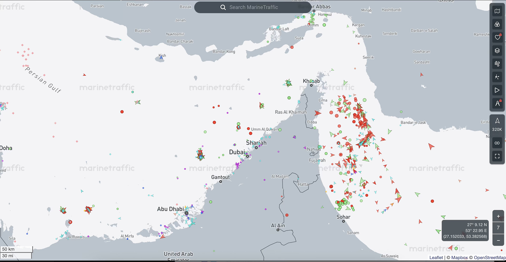The width and height of the screenshot is (506, 262).
Task: Click the Abu Dhabi city marker
Action: coord(186,213)
